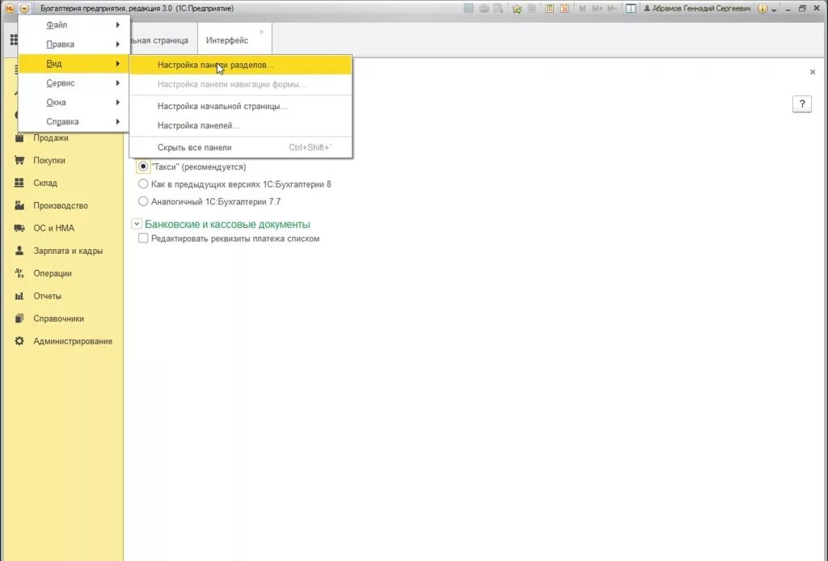828x561 pixels.
Task: Click the M+ memory button
Action: click(x=598, y=8)
